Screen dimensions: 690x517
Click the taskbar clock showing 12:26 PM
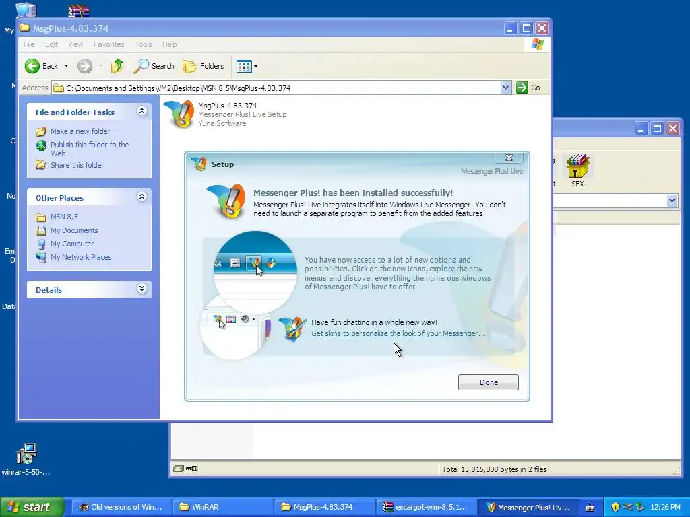click(x=665, y=507)
